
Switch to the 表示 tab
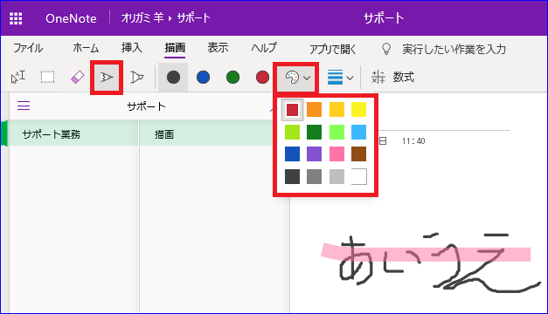pyautogui.click(x=218, y=48)
